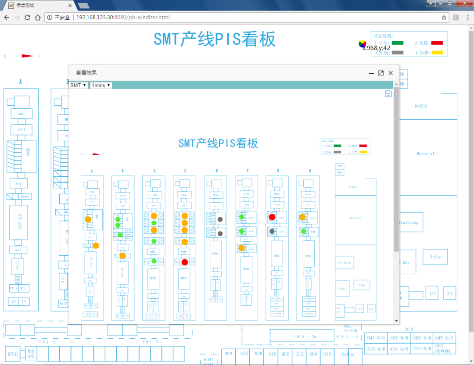Viewport: 474px width, 365px height.
Task: Open Chrome's three-dot menu
Action: coord(467,18)
